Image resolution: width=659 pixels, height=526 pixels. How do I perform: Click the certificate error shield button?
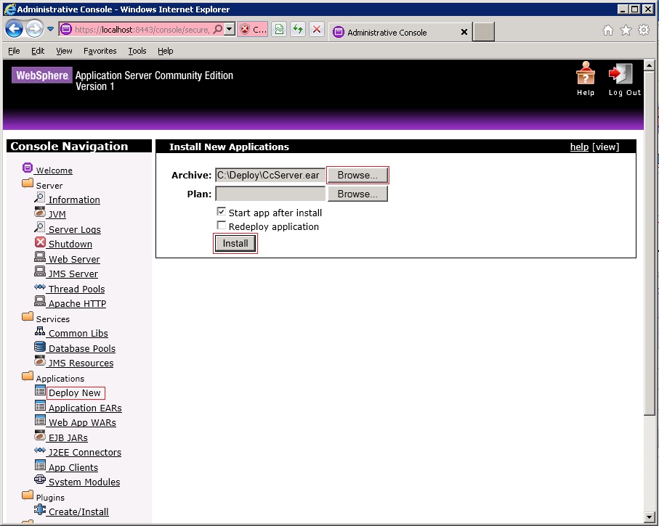coord(253,30)
